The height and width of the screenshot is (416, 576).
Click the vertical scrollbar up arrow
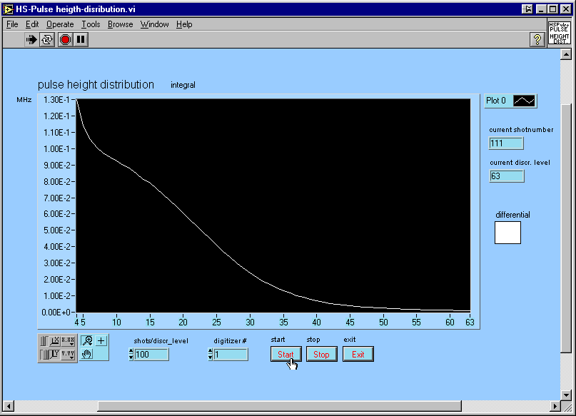pyautogui.click(x=566, y=55)
